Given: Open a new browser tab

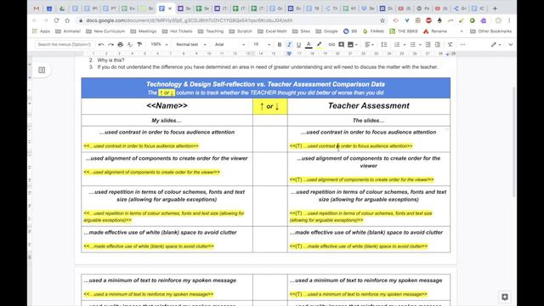Looking at the screenshot, I should [495, 8].
